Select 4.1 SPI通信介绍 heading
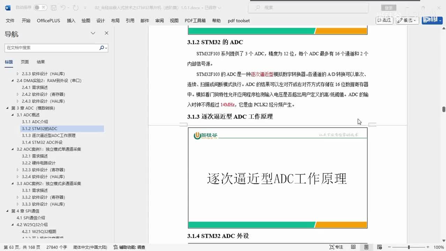Image resolution: width=446 pixels, height=251 pixels. tap(31, 218)
